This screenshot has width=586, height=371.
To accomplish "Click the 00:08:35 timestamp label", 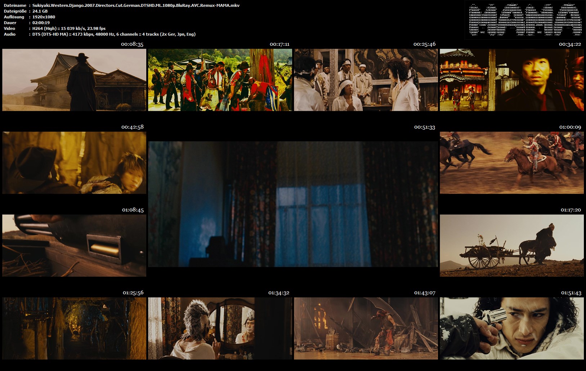I will pyautogui.click(x=132, y=44).
